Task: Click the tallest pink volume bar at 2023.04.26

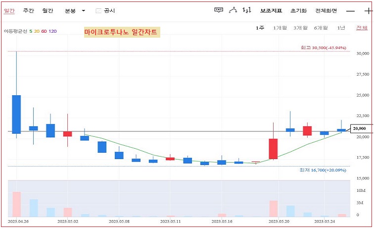Action: click(x=17, y=204)
